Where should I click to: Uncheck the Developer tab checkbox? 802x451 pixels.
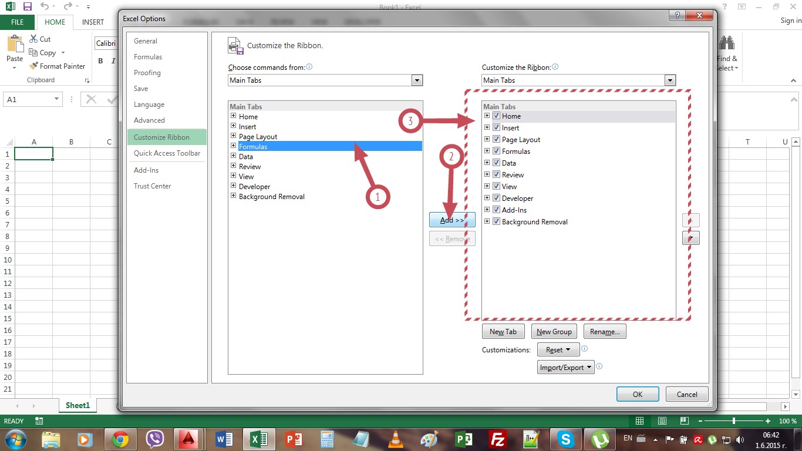coord(497,198)
